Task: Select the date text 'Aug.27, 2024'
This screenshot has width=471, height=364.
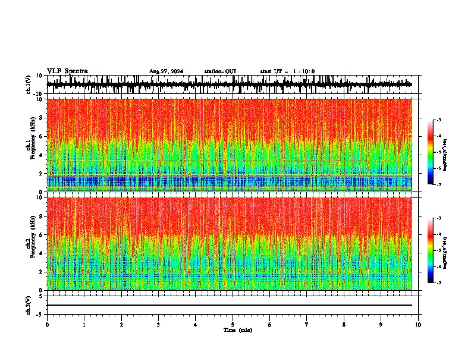Action: (166, 71)
